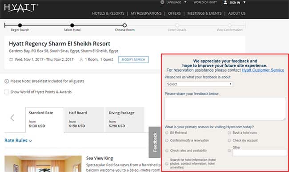Click the Hyatt logo
The width and height of the screenshot is (289, 172).
pos(21,8)
